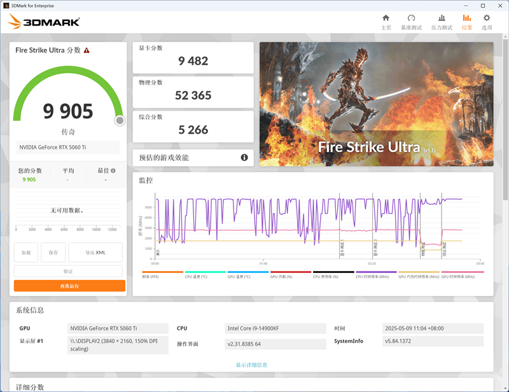
Task: Open the info icon next to 预估的游戏效能
Action: tap(244, 157)
